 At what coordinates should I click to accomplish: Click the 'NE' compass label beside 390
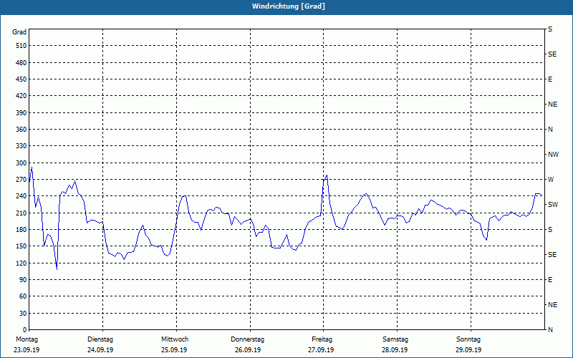552,105
